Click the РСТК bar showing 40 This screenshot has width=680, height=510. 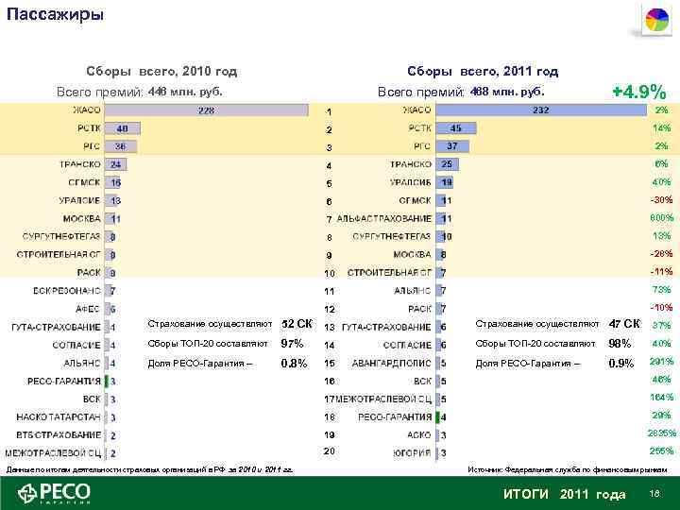tap(122, 128)
